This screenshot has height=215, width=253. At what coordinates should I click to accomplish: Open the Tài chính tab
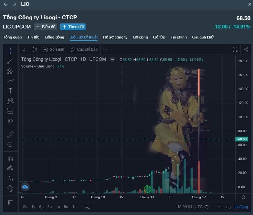click(178, 37)
